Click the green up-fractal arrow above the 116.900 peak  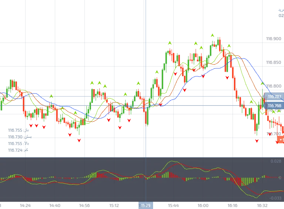213,35
